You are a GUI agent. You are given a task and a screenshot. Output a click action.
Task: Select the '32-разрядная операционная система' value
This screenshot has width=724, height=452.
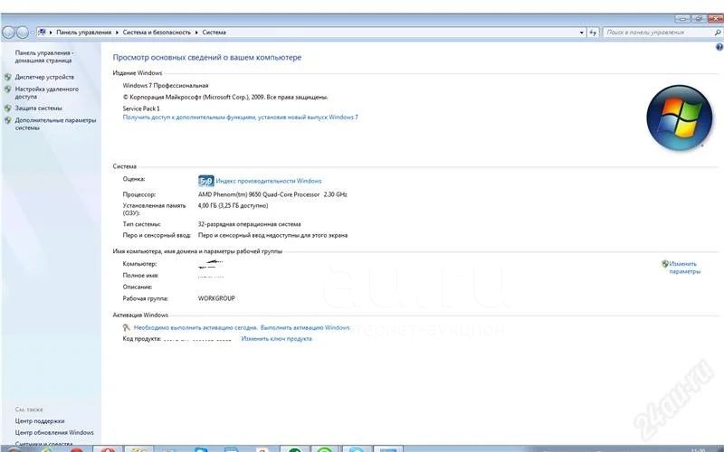coord(250,224)
